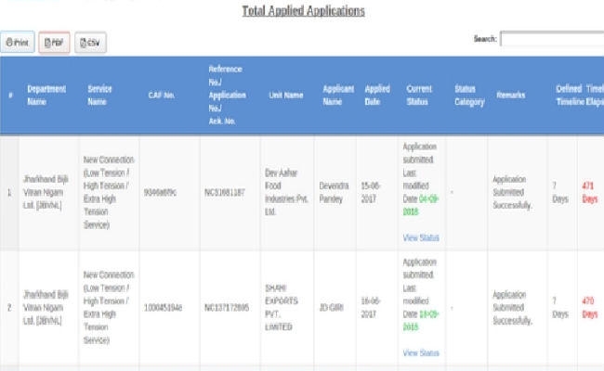Click the printer icon in Print button
The height and width of the screenshot is (371, 604).
[x=9, y=43]
